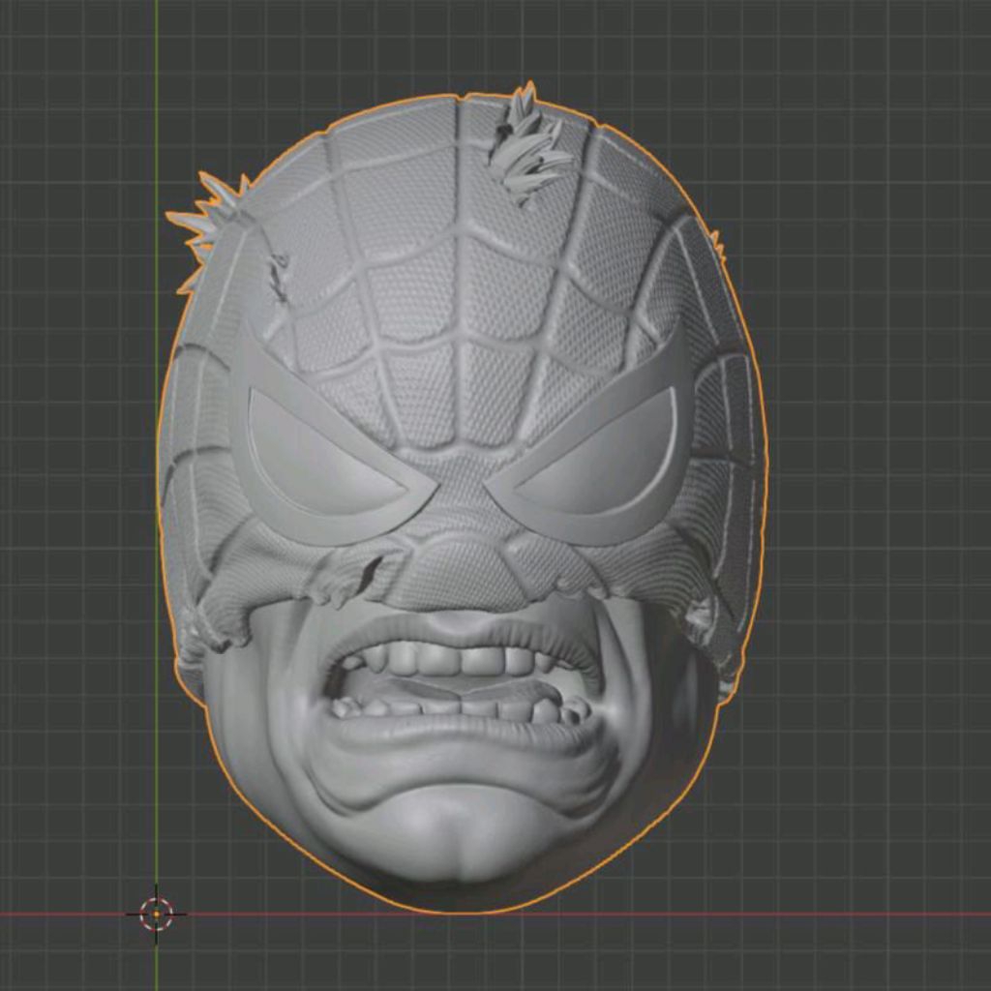This screenshot has width=991, height=991.
Task: Select the sculpted masked head model
Action: point(462,497)
